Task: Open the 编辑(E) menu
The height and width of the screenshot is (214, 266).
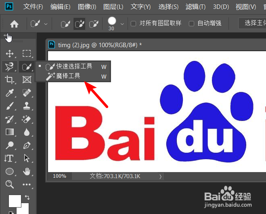Action: coord(61,7)
